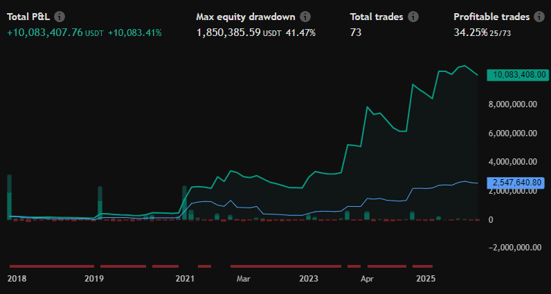Click the Apr label on the time axis

coord(367,279)
